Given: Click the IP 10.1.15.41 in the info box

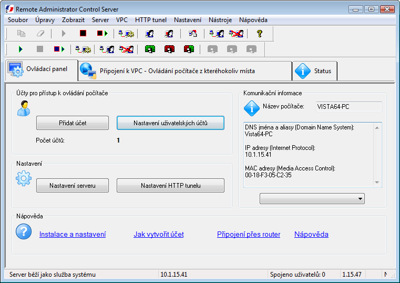Looking at the screenshot, I should [258, 155].
